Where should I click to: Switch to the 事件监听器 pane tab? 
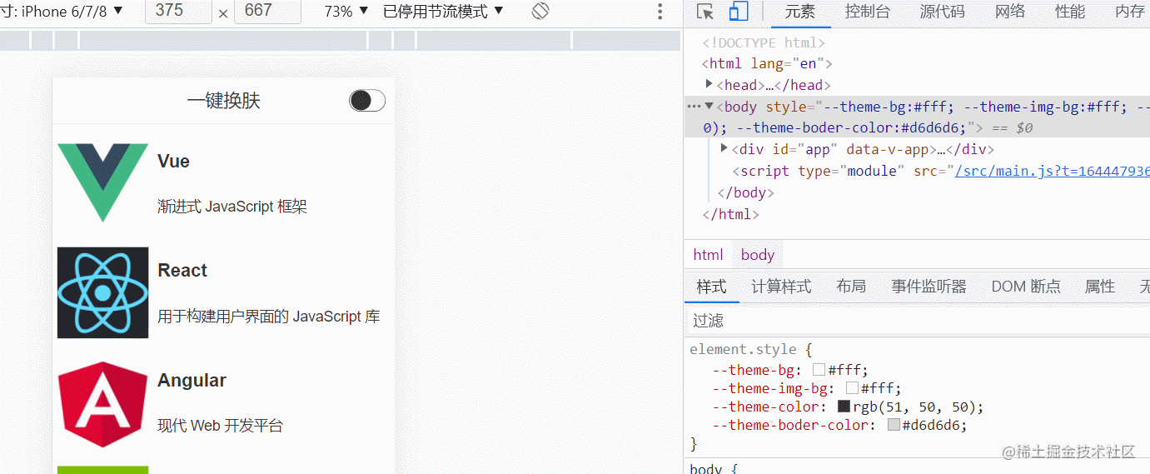928,287
